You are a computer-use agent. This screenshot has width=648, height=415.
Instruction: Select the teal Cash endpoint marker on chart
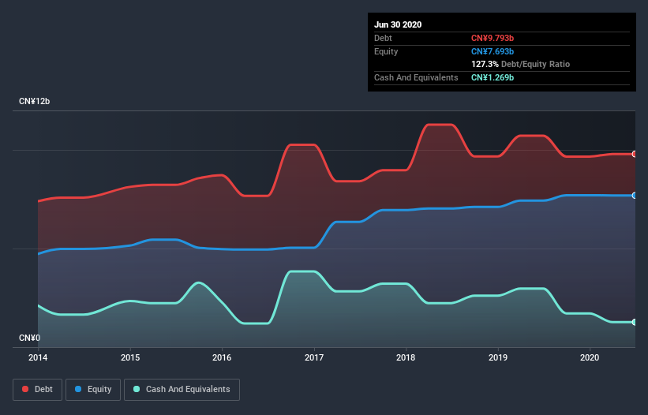(x=635, y=322)
